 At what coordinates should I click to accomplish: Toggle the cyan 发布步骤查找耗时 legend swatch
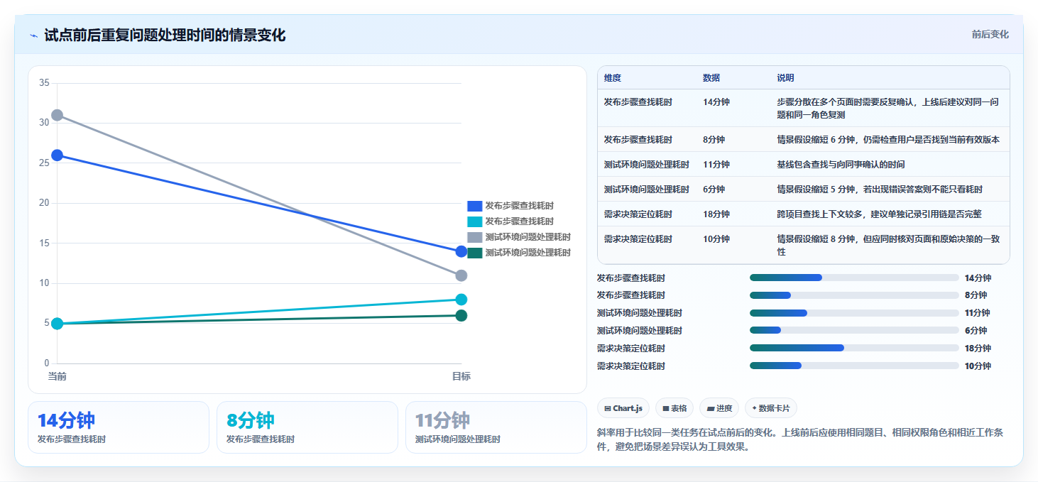(x=474, y=221)
